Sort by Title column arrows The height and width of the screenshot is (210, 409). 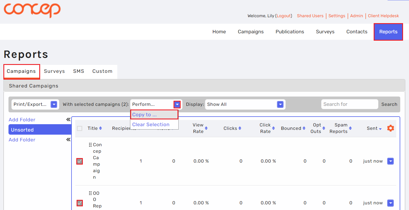point(100,128)
